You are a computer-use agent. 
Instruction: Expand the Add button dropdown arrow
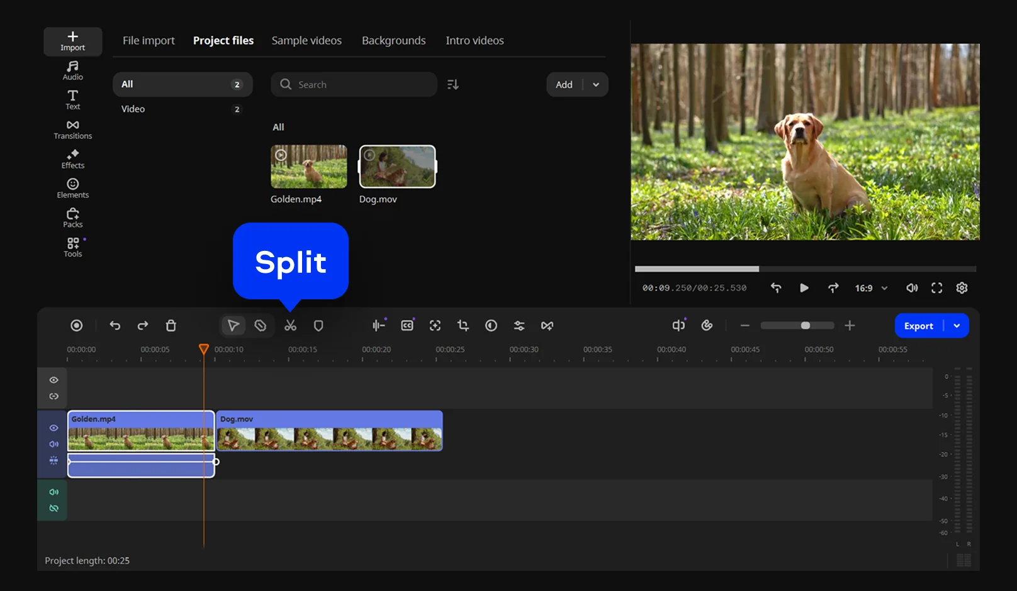(x=596, y=85)
